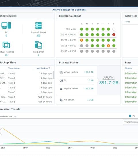Click the Sunday grey dot in 05/06 ~ 05/12 row

82,51
